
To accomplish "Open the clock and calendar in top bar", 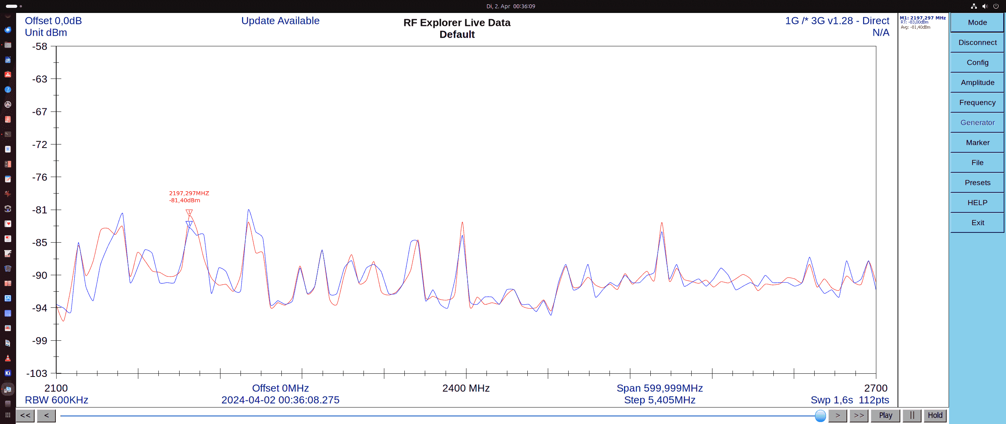I will (510, 6).
